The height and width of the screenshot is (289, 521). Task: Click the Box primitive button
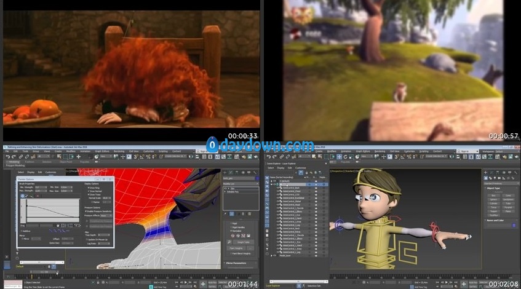493,196
